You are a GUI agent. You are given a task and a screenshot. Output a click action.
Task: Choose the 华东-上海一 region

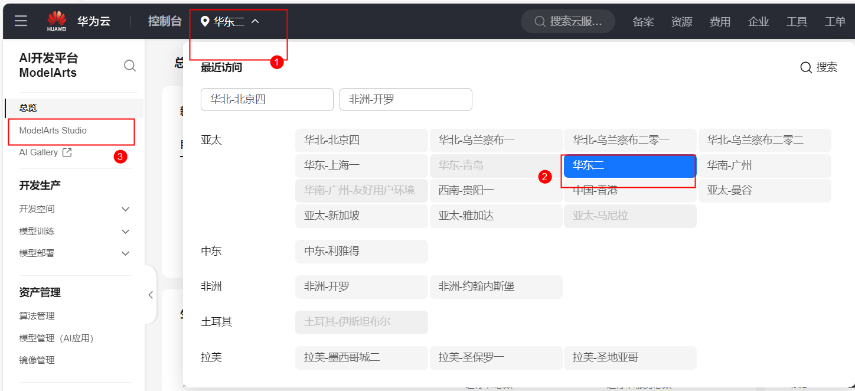click(361, 165)
